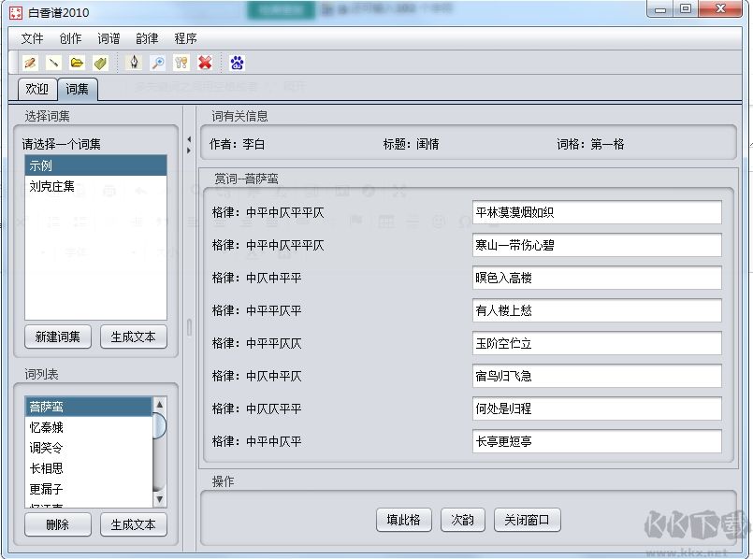Click the wrench tools settings icon
The height and width of the screenshot is (559, 753).
pyautogui.click(x=181, y=63)
